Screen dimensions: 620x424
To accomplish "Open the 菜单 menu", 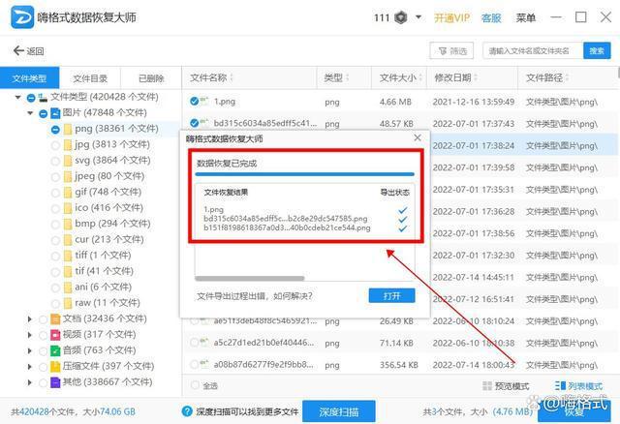I will 525,17.
